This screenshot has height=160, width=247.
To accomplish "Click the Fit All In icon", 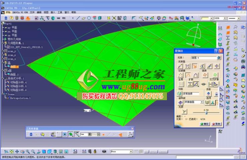I will (12, 151).
